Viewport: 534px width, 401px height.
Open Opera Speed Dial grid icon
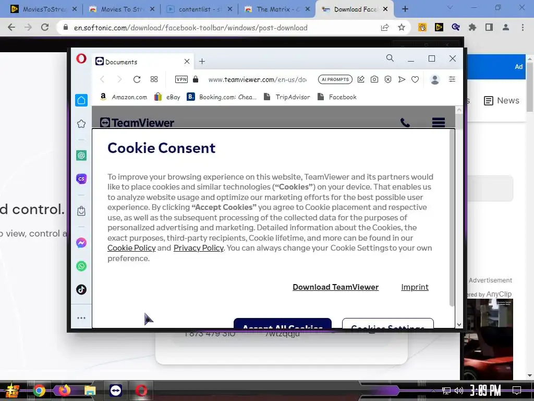point(154,79)
